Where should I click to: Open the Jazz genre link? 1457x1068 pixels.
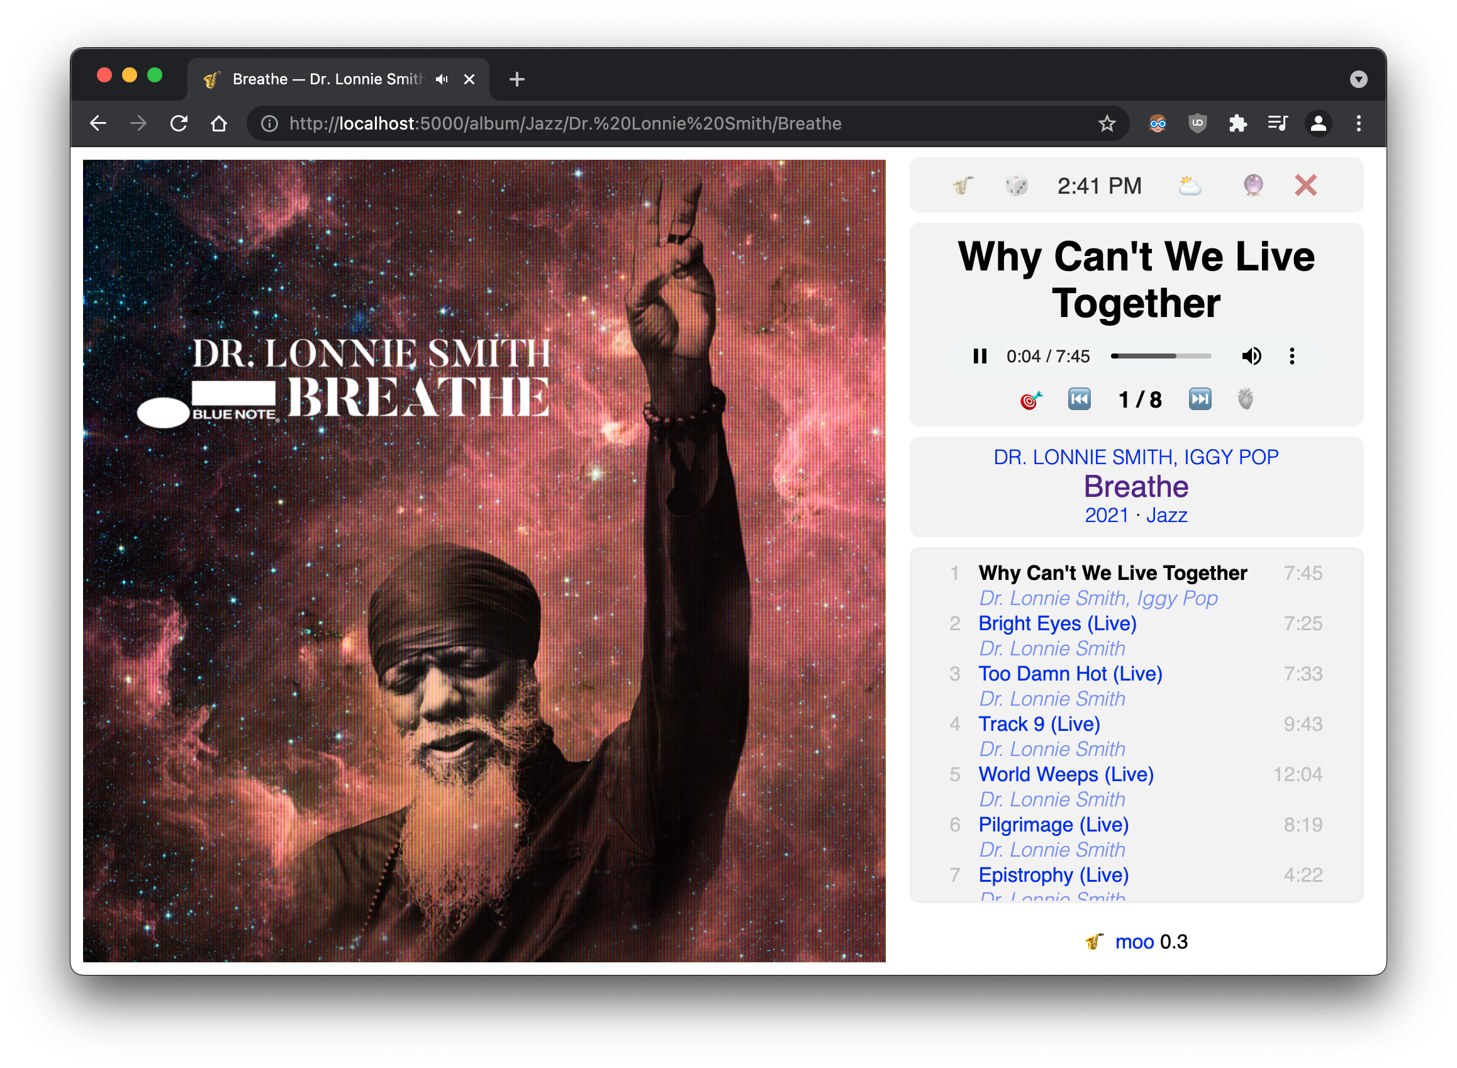[x=1166, y=515]
